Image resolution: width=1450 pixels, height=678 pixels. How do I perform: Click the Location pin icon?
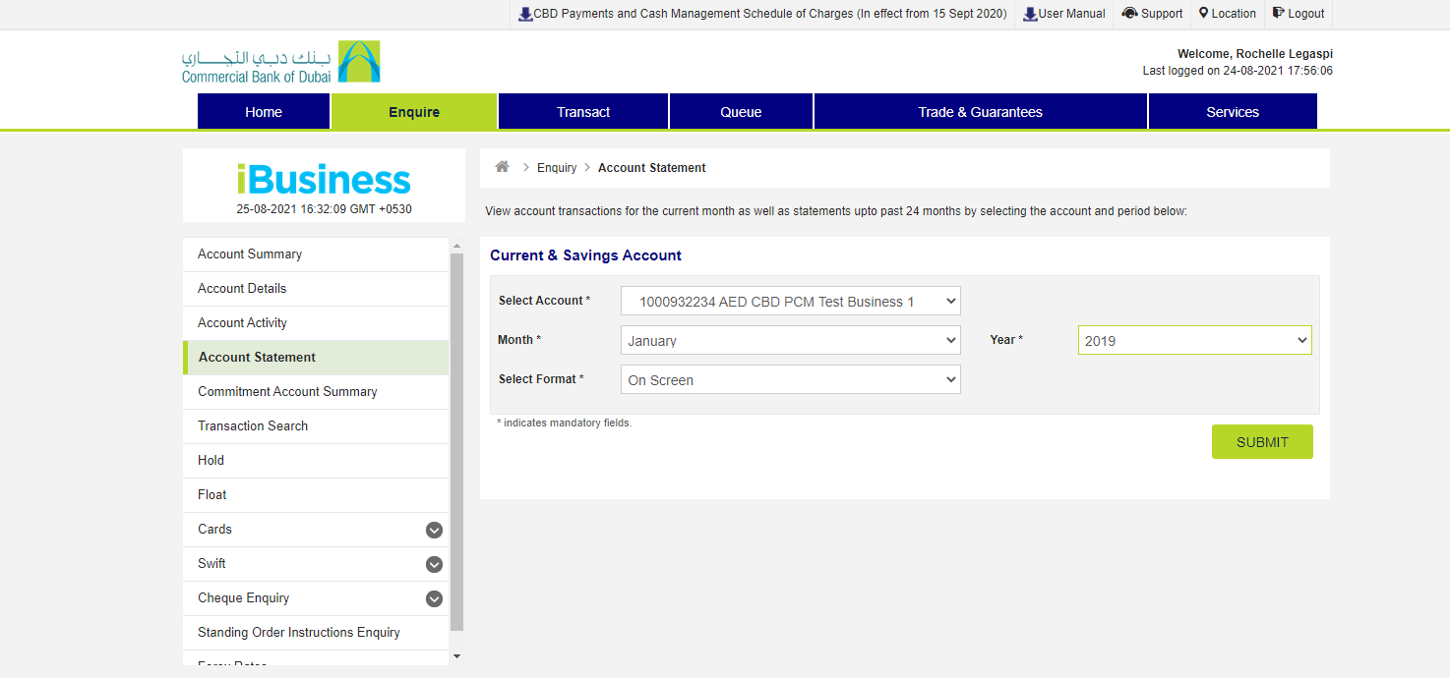1203,13
